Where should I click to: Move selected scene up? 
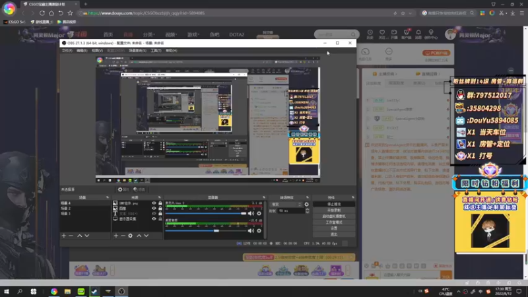pos(79,236)
